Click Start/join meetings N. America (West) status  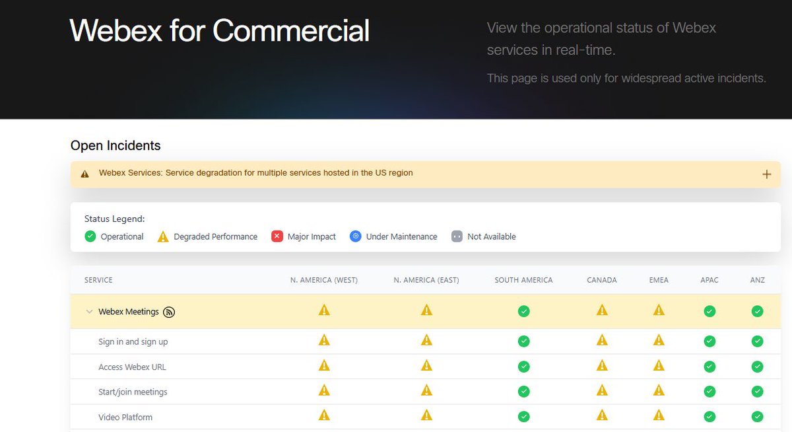pos(324,390)
